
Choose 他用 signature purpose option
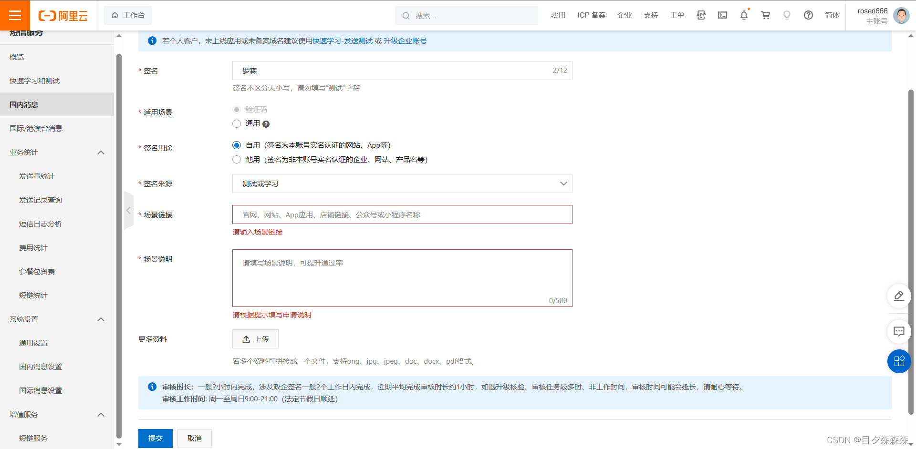pyautogui.click(x=237, y=160)
